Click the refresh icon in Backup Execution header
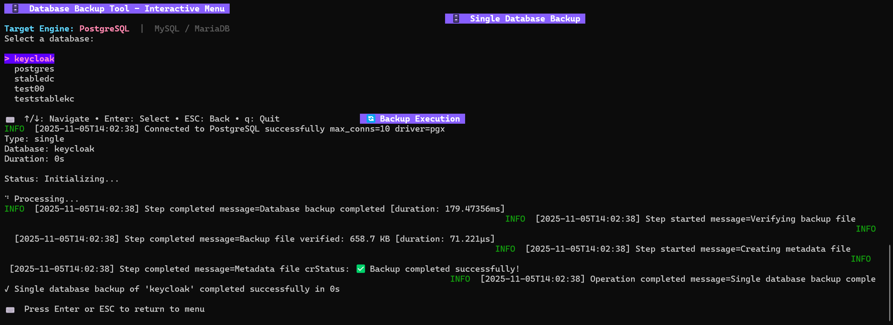Screen dimensions: 893x325 371,119
